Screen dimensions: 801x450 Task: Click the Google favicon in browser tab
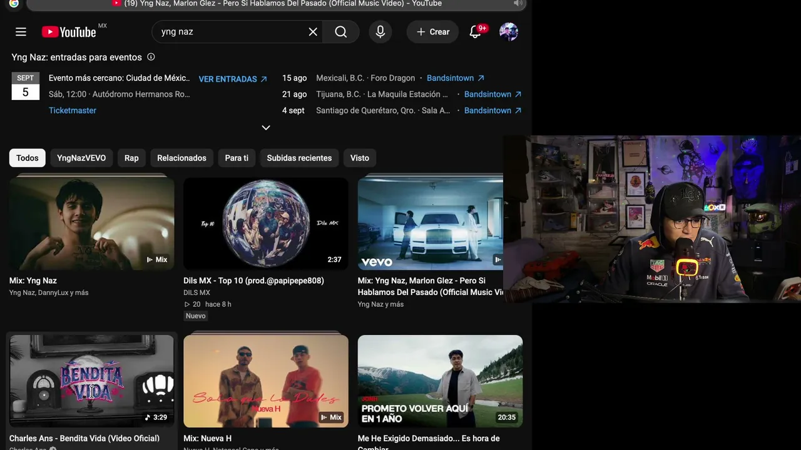[x=14, y=4]
